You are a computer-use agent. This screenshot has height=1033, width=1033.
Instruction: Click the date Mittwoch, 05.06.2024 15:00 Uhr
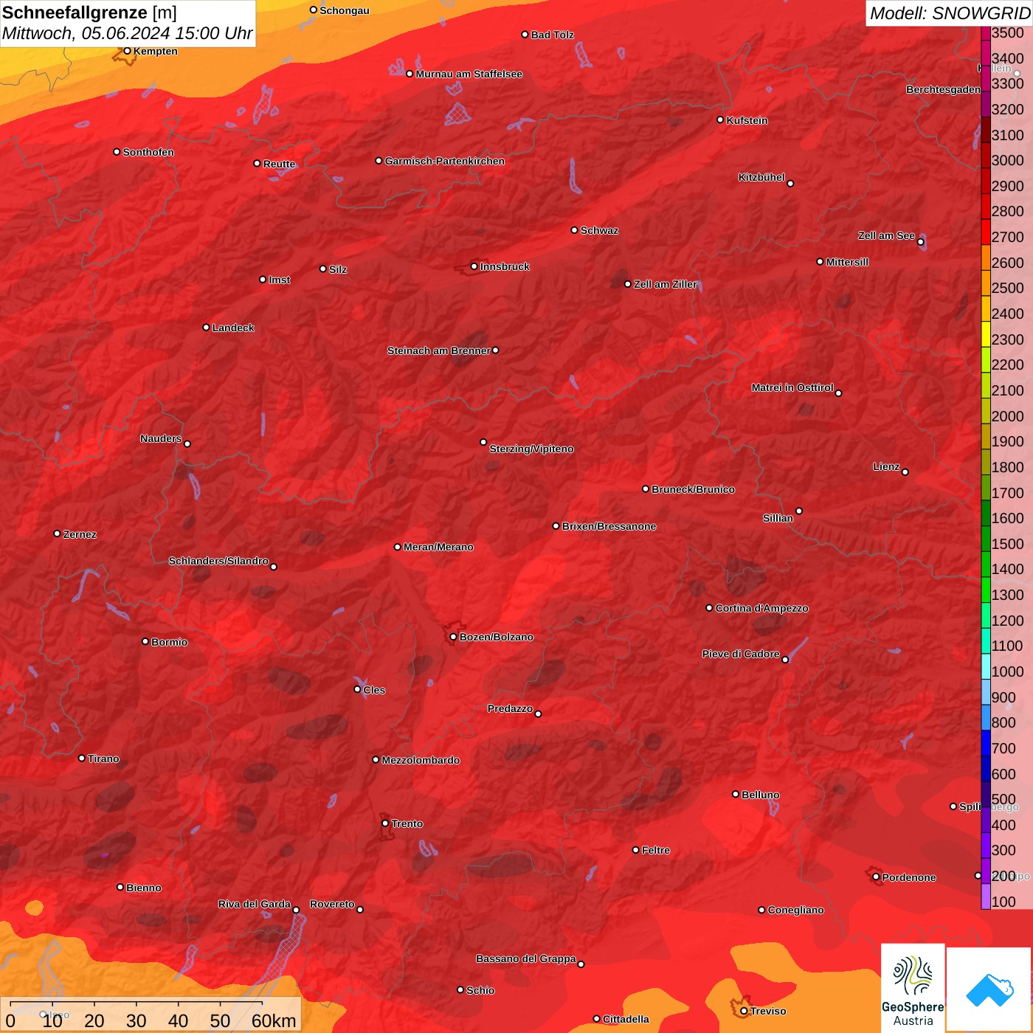(x=127, y=33)
